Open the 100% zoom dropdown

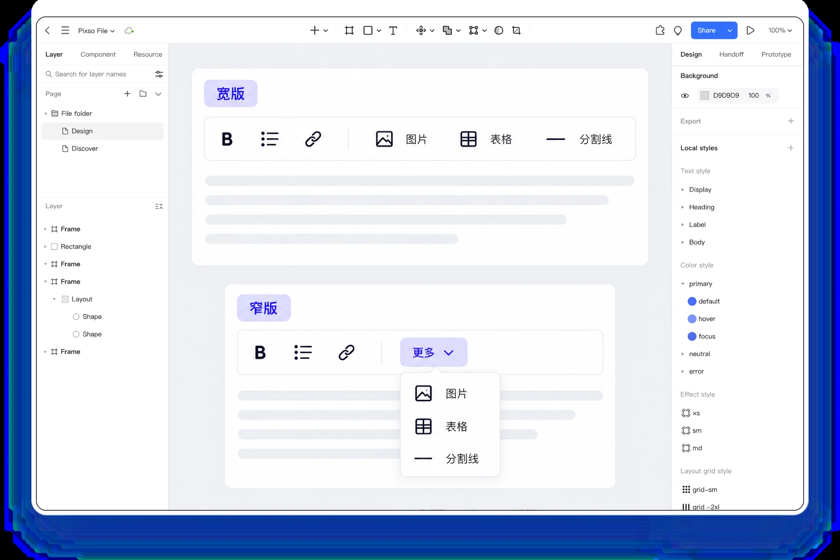click(780, 31)
